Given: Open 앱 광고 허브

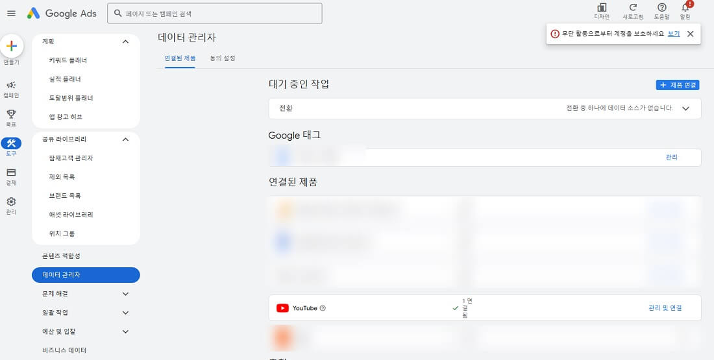Looking at the screenshot, I should click(x=66, y=117).
